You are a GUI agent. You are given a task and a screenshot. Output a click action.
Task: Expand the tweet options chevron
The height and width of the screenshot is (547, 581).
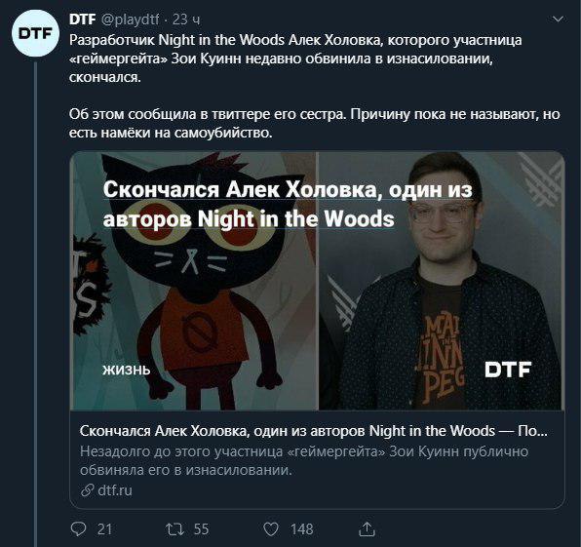pyautogui.click(x=558, y=19)
